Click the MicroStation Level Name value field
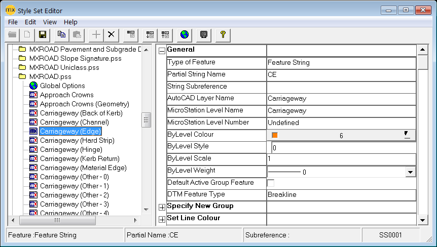This screenshot has height=247, width=437. tap(341, 111)
